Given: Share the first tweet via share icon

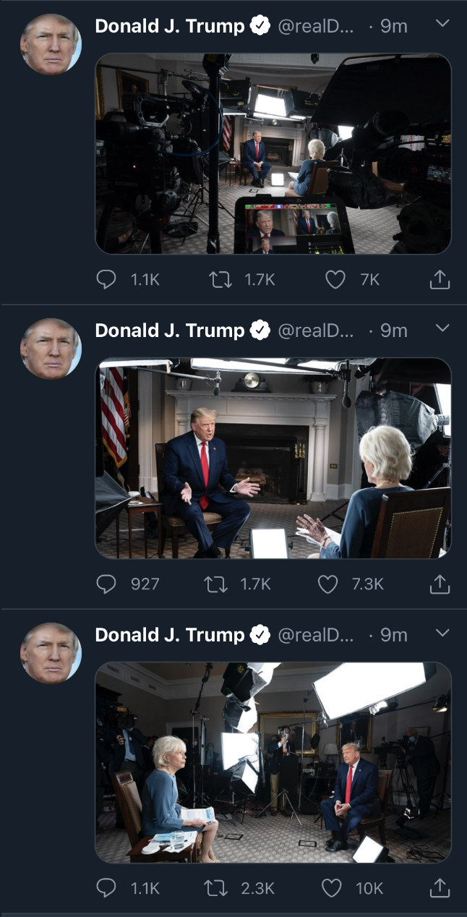Looking at the screenshot, I should pyautogui.click(x=440, y=279).
